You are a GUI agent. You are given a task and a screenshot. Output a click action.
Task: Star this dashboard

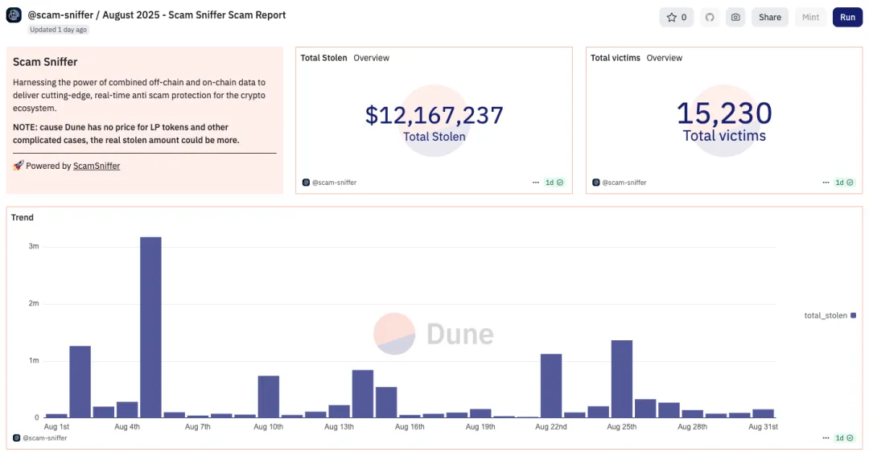[x=677, y=17]
